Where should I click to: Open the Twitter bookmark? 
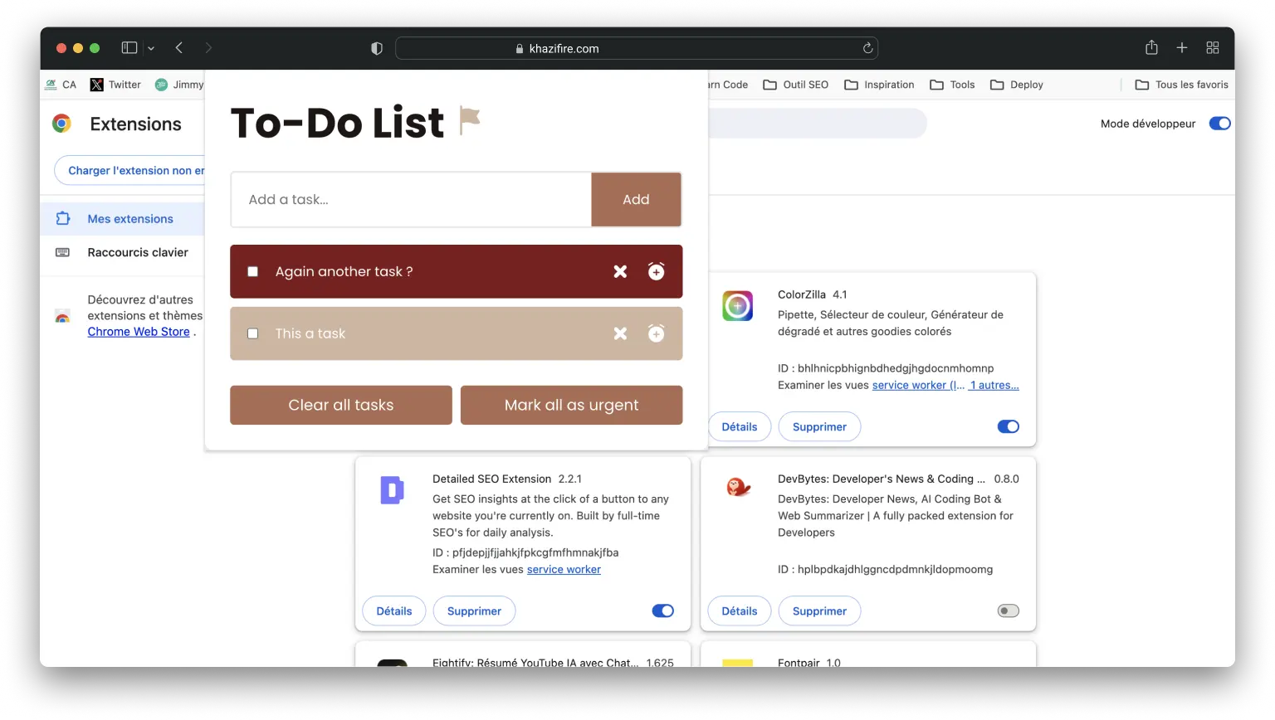tap(115, 85)
